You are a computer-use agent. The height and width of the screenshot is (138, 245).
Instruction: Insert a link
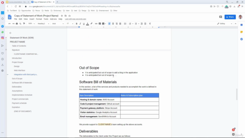point(96,24)
